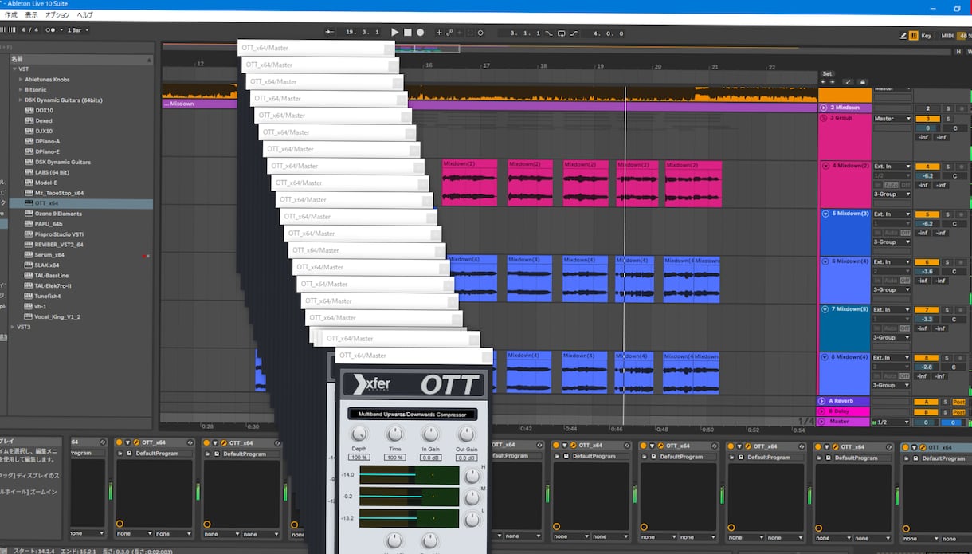
Task: Open 3-Group output dropdown on 4 Mixdown(2)
Action: click(x=892, y=194)
